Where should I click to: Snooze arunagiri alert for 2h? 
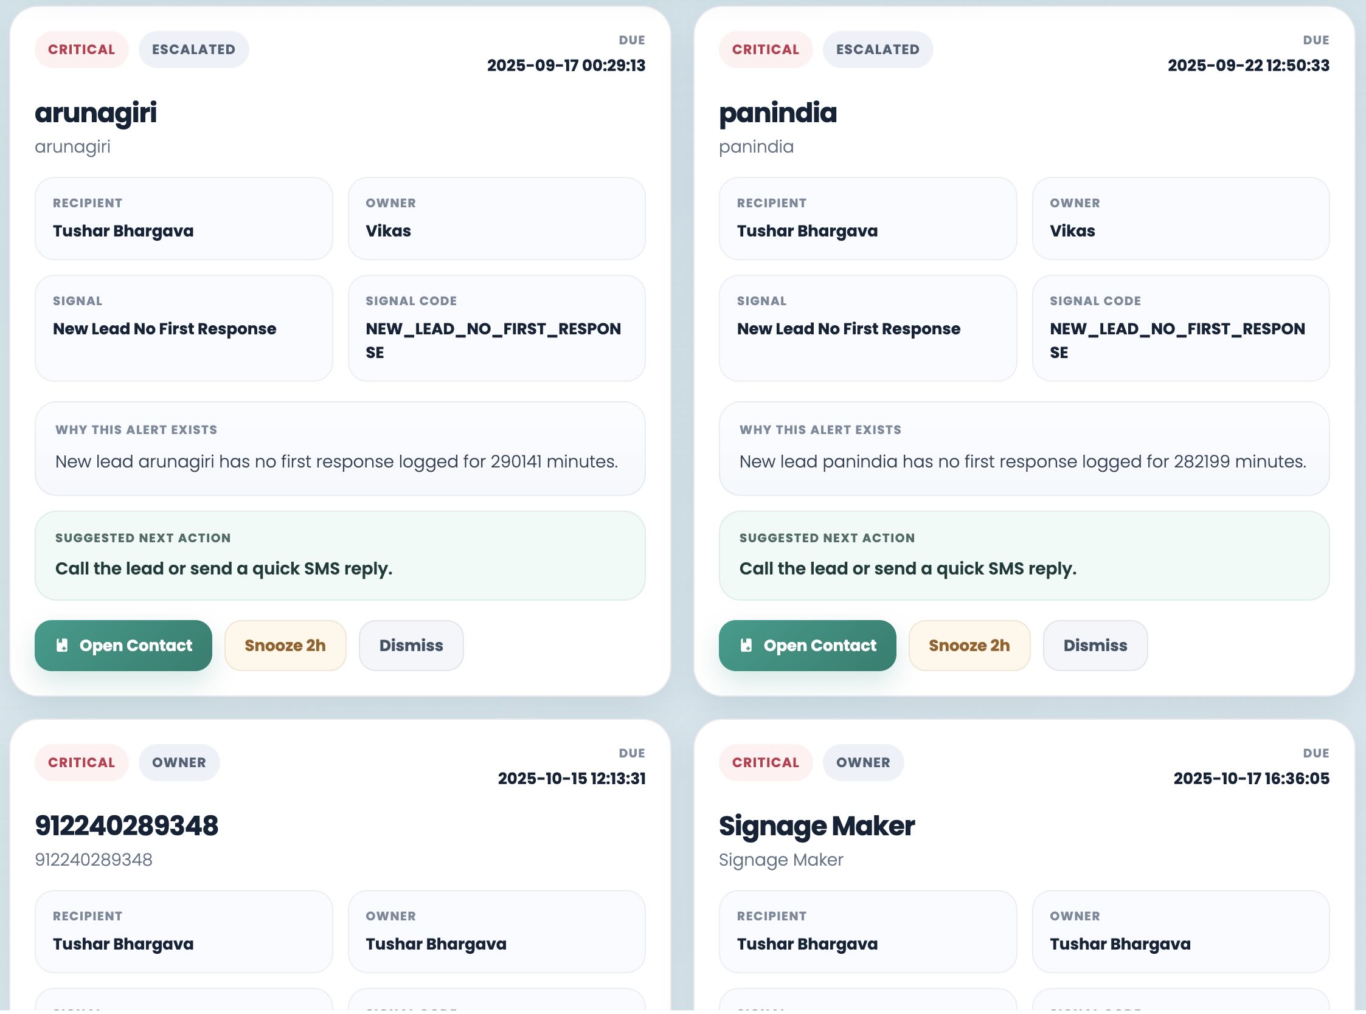point(285,645)
